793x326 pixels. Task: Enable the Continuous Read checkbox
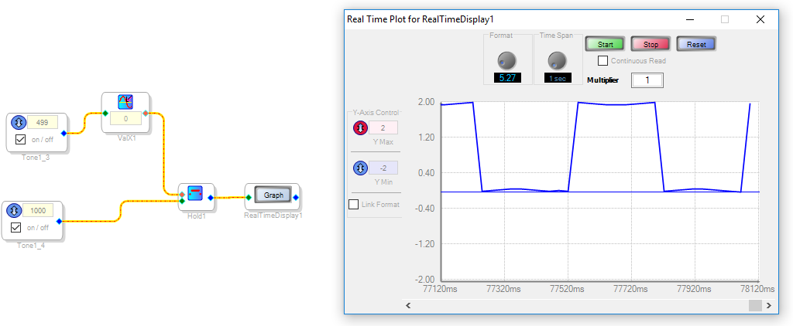click(x=602, y=60)
